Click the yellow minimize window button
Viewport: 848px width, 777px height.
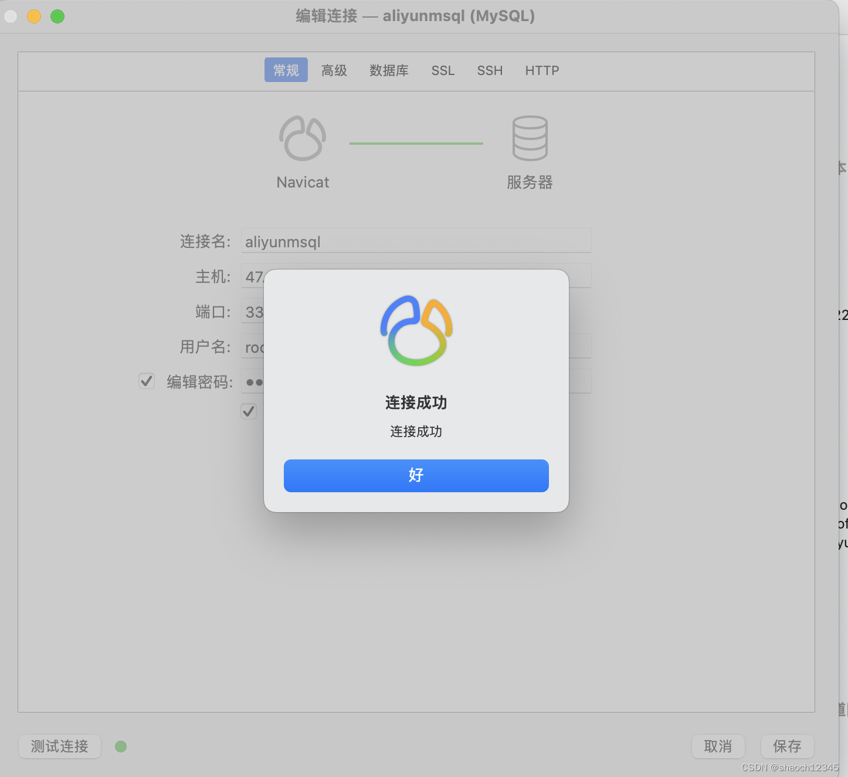click(x=34, y=16)
